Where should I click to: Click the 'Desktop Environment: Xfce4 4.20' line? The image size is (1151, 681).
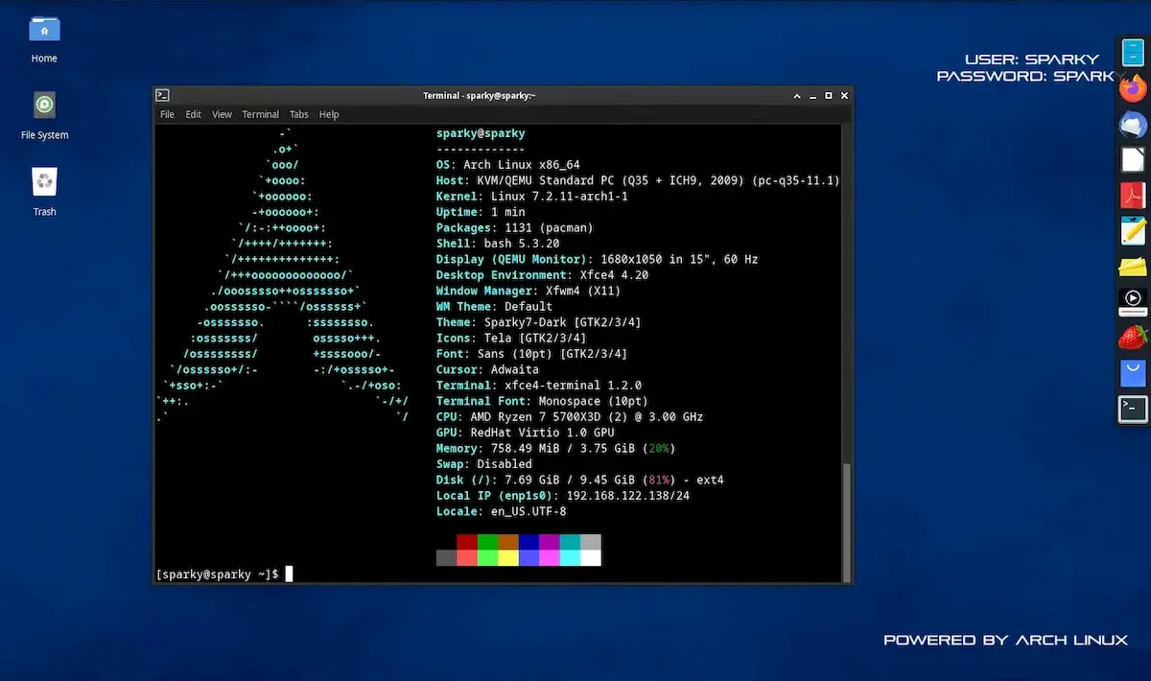click(x=543, y=274)
